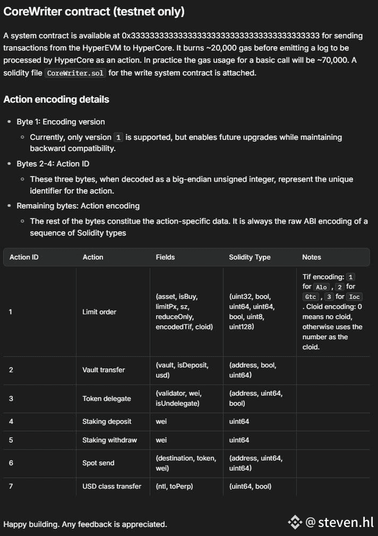Click the USD class transfer row
The height and width of the screenshot is (536, 378).
coord(187,487)
